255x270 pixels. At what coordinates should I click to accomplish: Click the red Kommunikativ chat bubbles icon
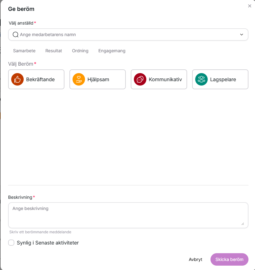pyautogui.click(x=140, y=79)
